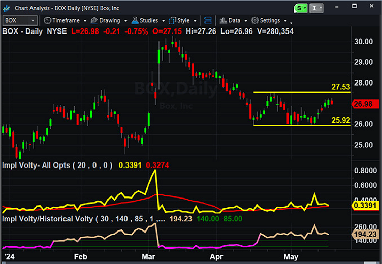
Task: Click the Mar label on time axis
Action: (x=149, y=257)
